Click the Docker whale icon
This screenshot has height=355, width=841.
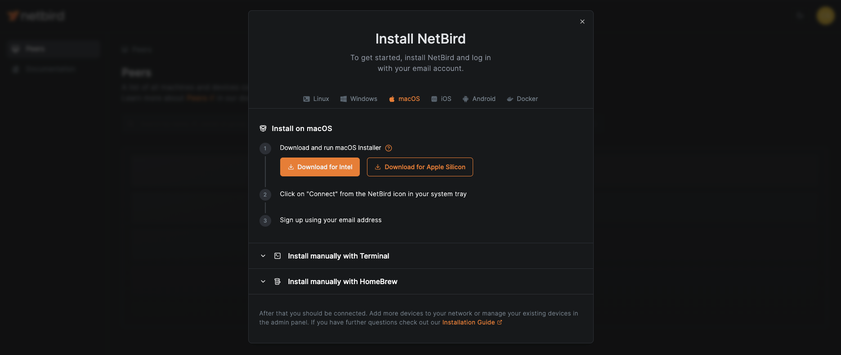point(510,99)
